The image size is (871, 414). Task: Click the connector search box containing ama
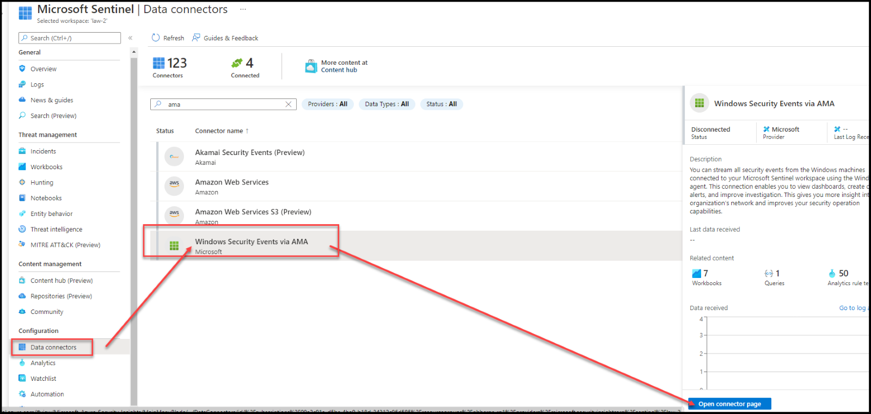[x=223, y=104]
